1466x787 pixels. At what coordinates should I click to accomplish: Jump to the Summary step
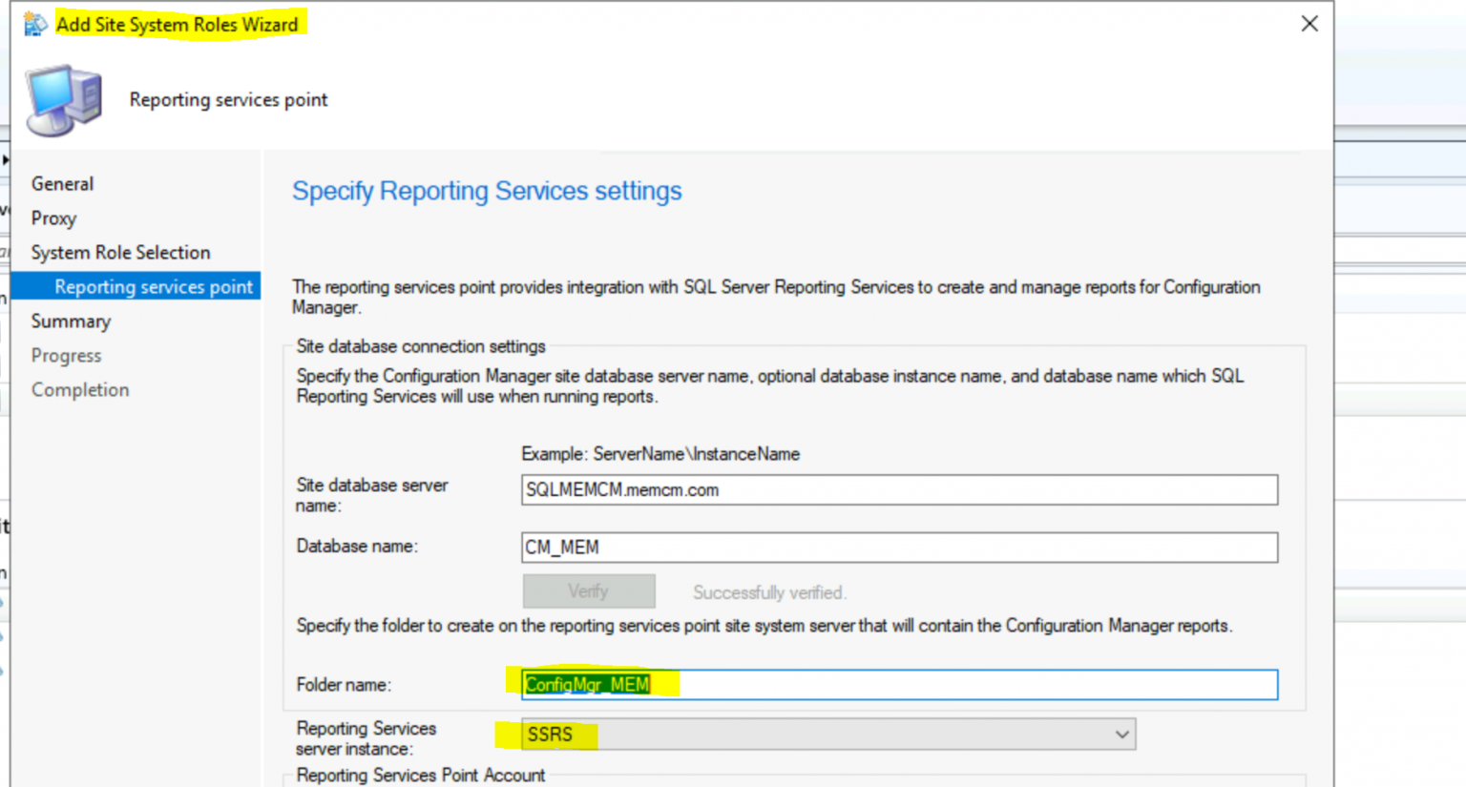(x=71, y=321)
